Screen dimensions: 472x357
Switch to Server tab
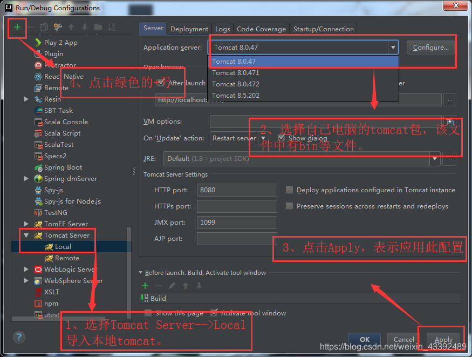coord(153,28)
